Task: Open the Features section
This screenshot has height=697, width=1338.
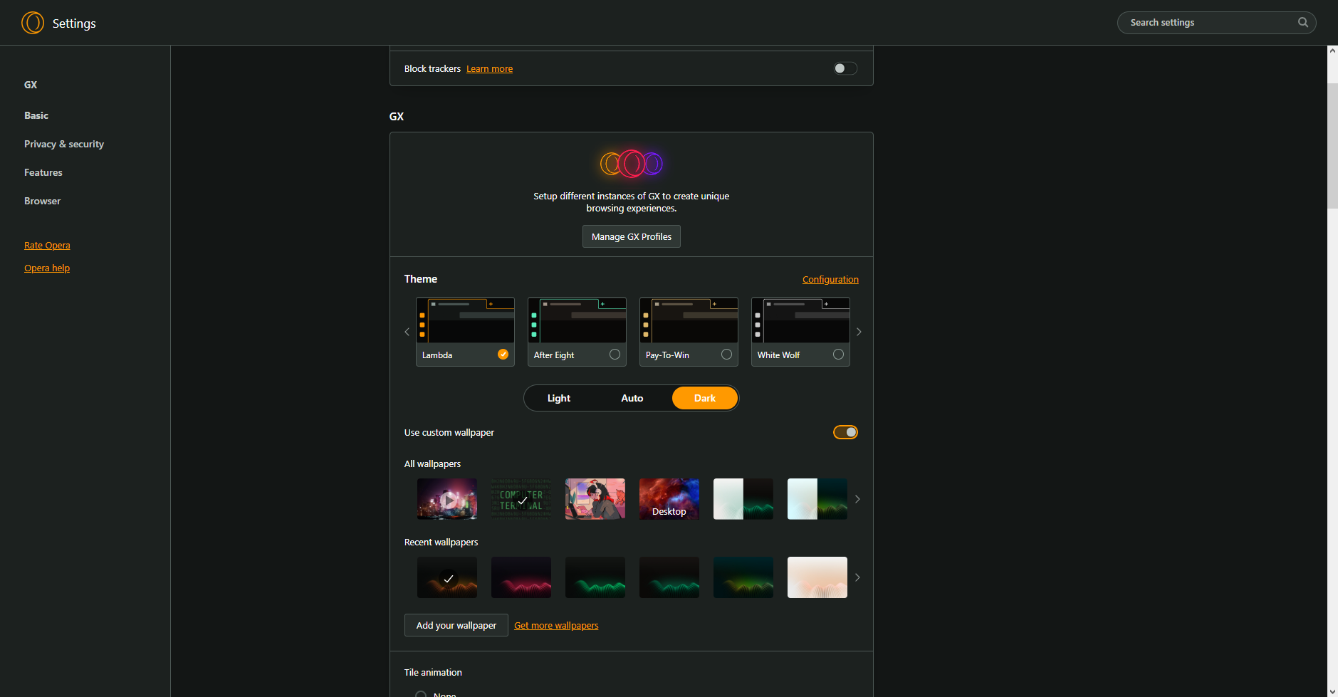Action: (43, 172)
